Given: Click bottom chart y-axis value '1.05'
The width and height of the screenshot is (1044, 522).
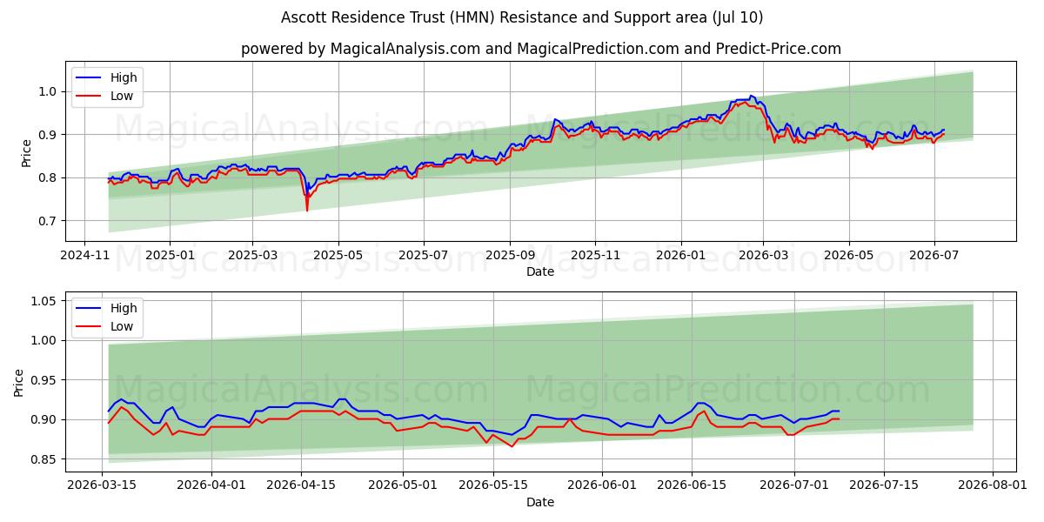Looking at the screenshot, I should [x=45, y=301].
